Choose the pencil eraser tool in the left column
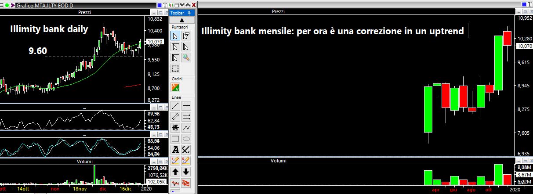 [x=175, y=161]
